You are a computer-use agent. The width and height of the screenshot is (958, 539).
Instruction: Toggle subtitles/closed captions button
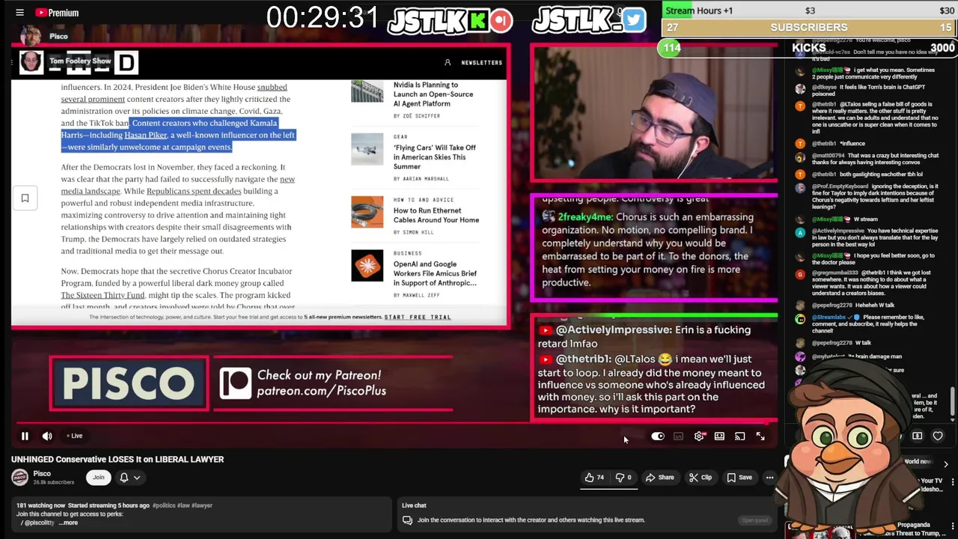point(678,436)
